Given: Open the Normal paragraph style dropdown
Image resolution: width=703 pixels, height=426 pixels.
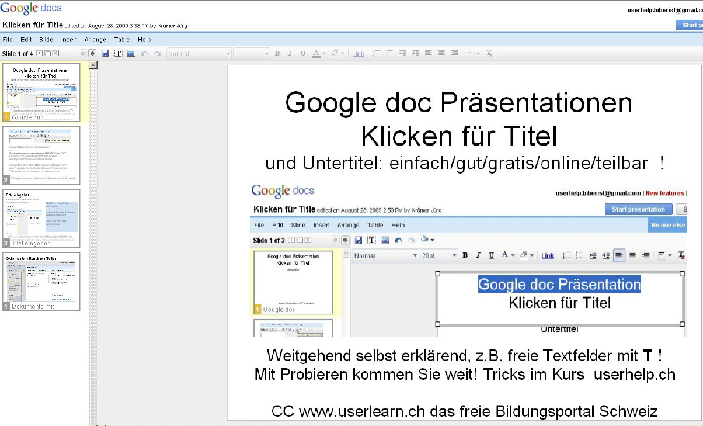Looking at the screenshot, I should pyautogui.click(x=199, y=53).
